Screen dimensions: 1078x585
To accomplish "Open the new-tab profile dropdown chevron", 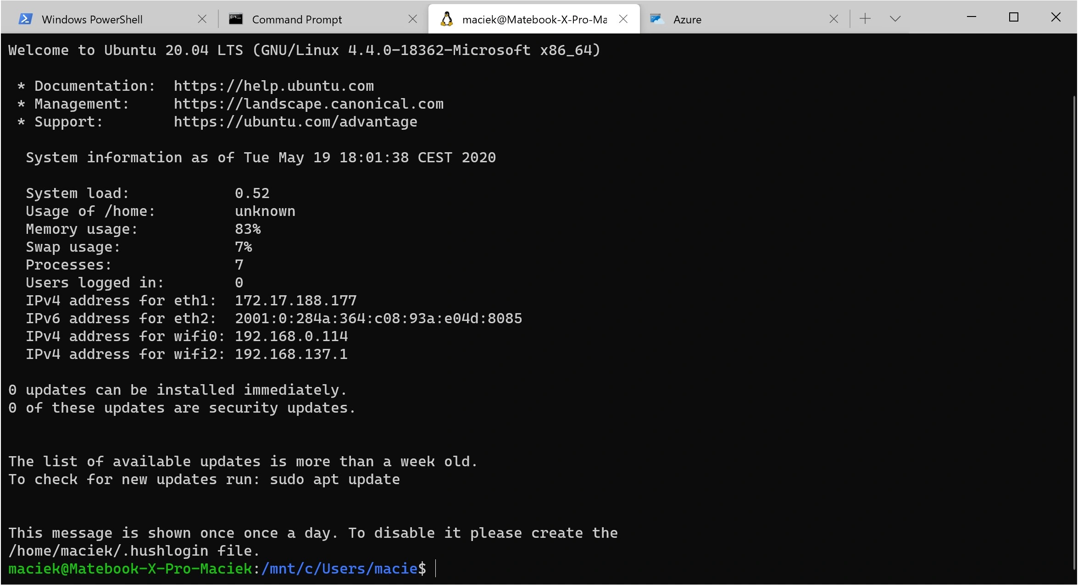I will [895, 19].
